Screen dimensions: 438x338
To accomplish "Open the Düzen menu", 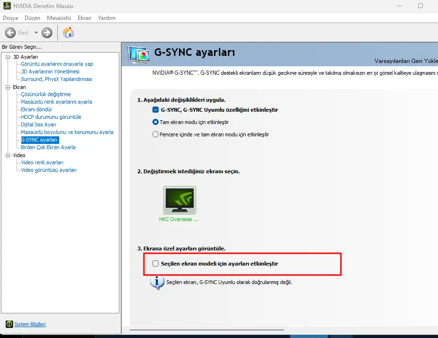I will pyautogui.click(x=32, y=18).
